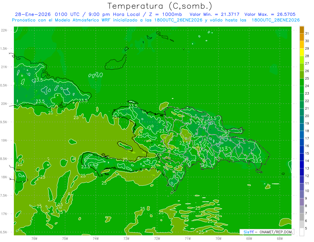Image resolution: width=314 pixels, height=242 pixels.
Task: Click the legend value '5'
Action: click(x=306, y=228)
